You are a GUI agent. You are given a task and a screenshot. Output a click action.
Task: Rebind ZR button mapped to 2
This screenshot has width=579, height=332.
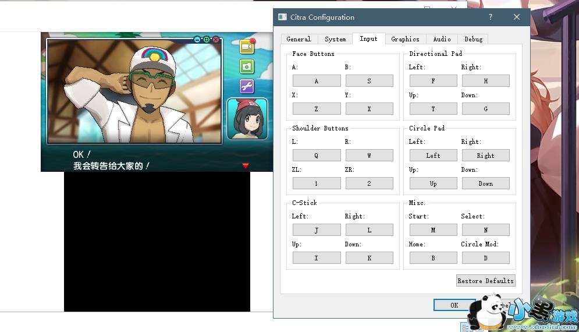(370, 183)
